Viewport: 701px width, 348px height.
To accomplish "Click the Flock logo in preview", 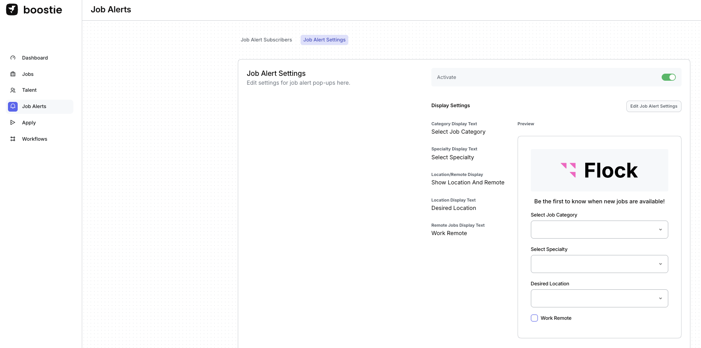I will [599, 170].
